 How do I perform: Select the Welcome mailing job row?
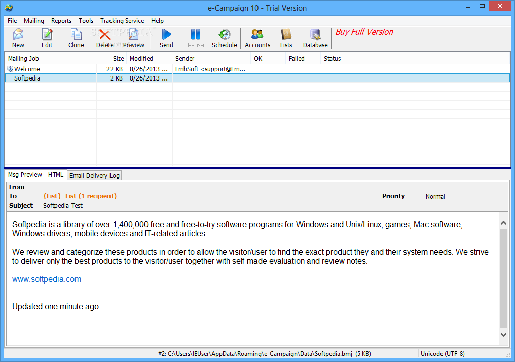(257, 69)
